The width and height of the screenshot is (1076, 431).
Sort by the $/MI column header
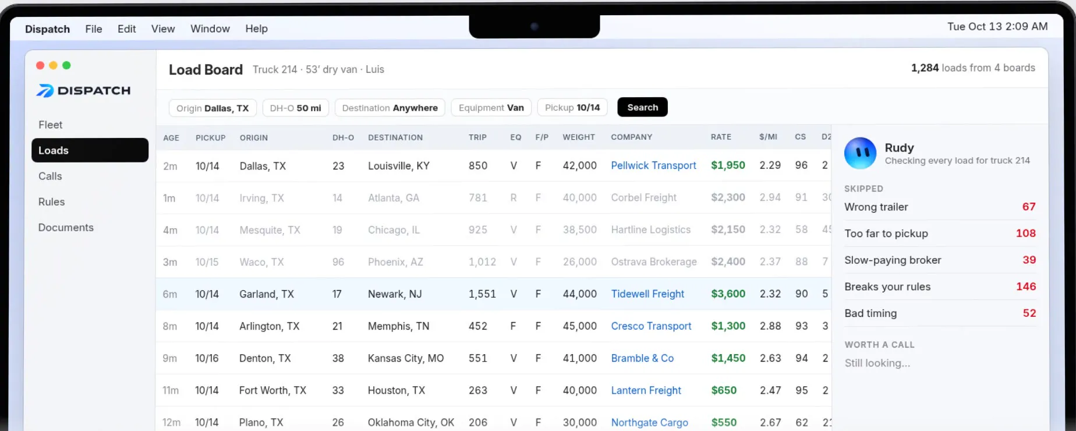click(x=768, y=137)
